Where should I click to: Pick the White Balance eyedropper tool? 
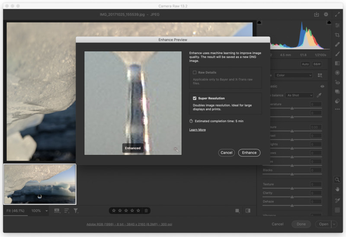point(319,95)
